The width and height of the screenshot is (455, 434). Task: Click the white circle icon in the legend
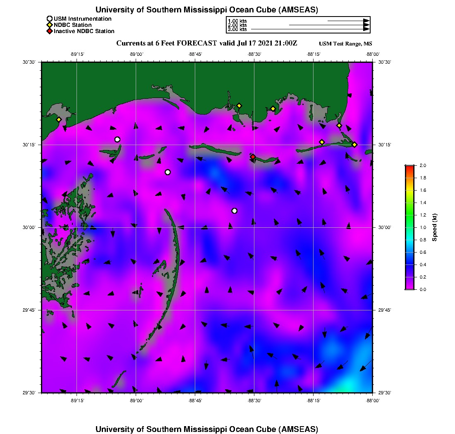(50, 19)
